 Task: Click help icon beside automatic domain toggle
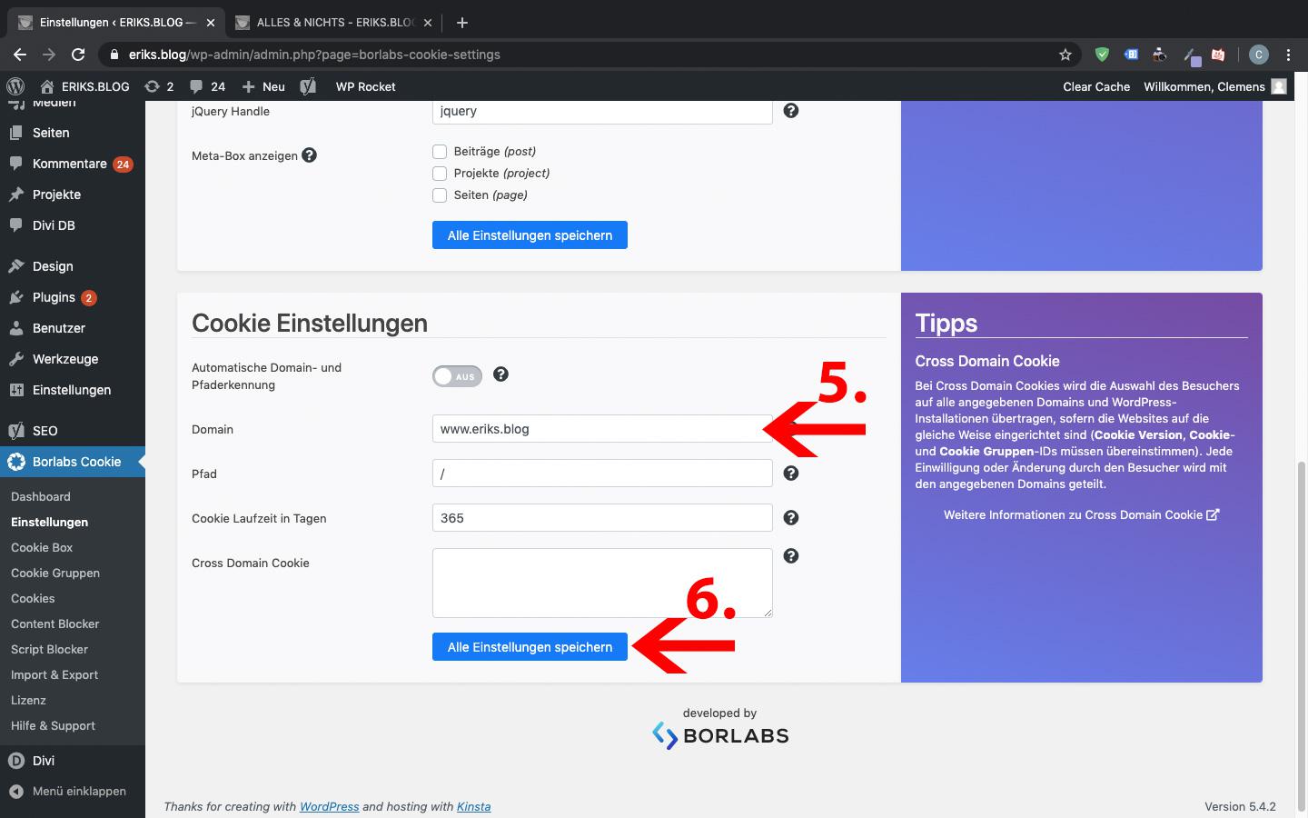pyautogui.click(x=500, y=374)
